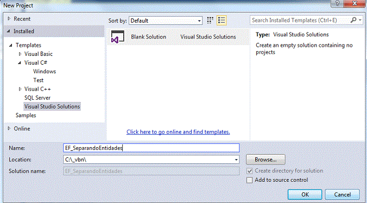
Task: Click link to find templates online
Action: point(178,132)
